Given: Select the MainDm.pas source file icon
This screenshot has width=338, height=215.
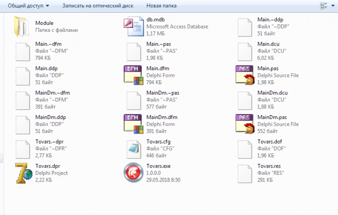Looking at the screenshot, I should 245,124.
